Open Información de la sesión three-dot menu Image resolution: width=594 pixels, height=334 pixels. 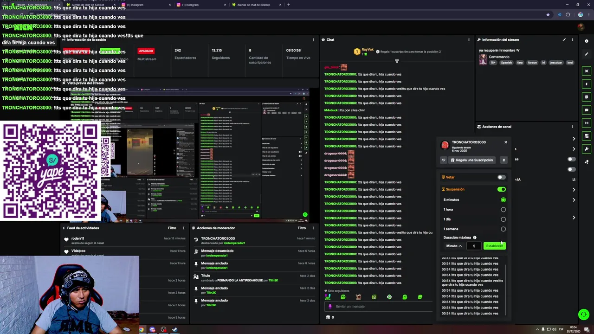coord(313,40)
